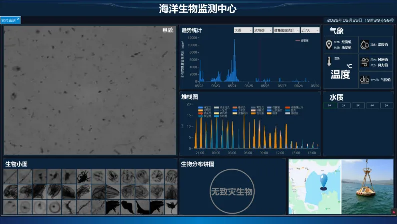This screenshot has height=224, width=397.
Task: Toggle the red-orange legend swatch at the top-row end
Action: [287, 108]
